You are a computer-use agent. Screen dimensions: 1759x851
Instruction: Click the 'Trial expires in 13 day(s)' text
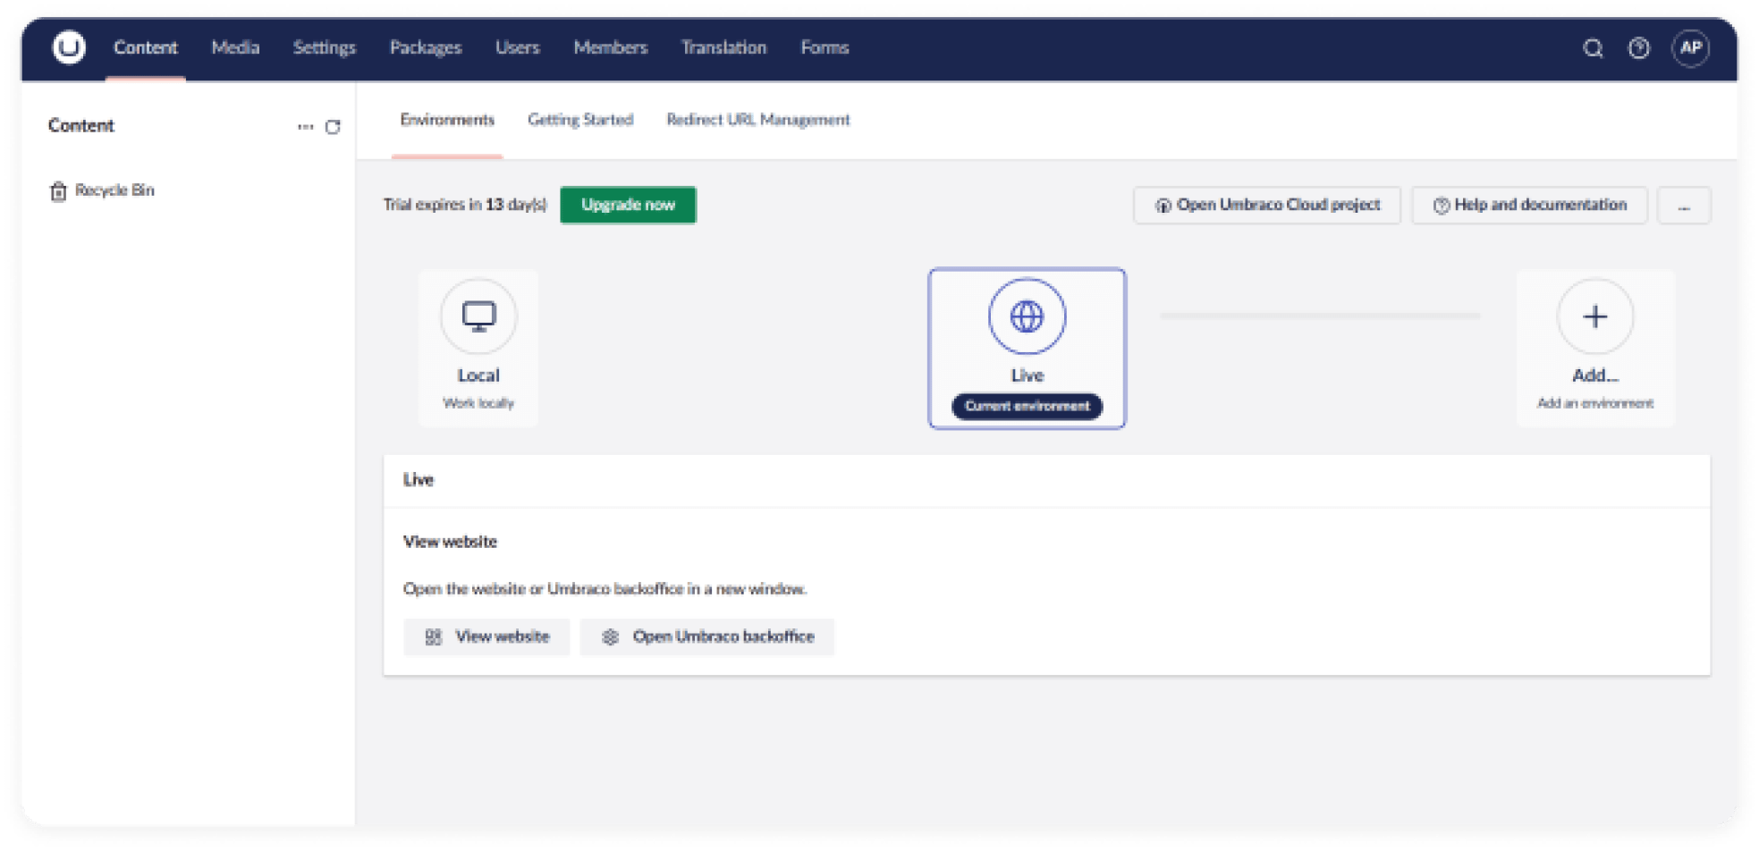465,205
